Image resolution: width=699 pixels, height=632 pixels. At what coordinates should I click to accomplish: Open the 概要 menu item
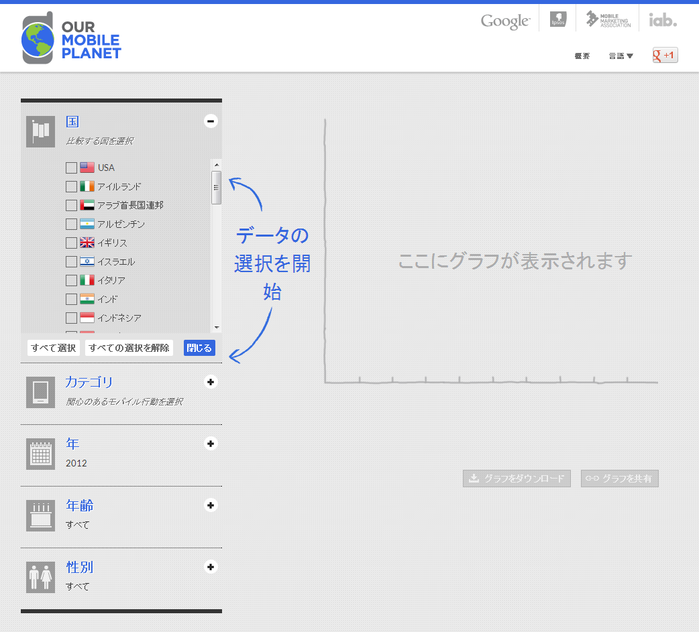pos(582,56)
